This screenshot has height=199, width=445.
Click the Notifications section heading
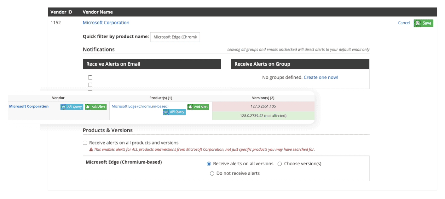click(99, 50)
